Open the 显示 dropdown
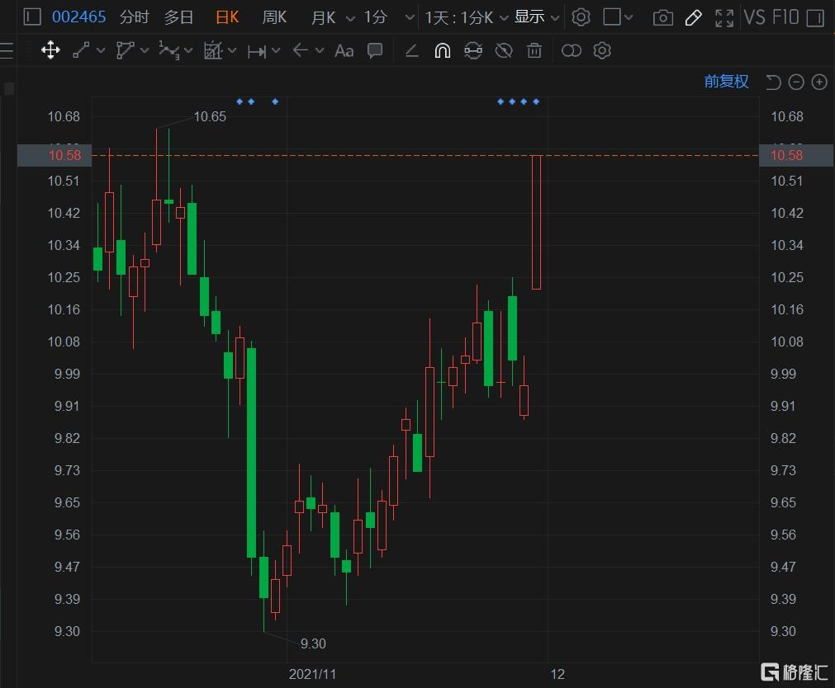 536,17
